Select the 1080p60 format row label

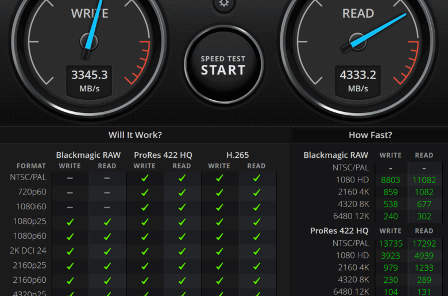click(x=30, y=236)
